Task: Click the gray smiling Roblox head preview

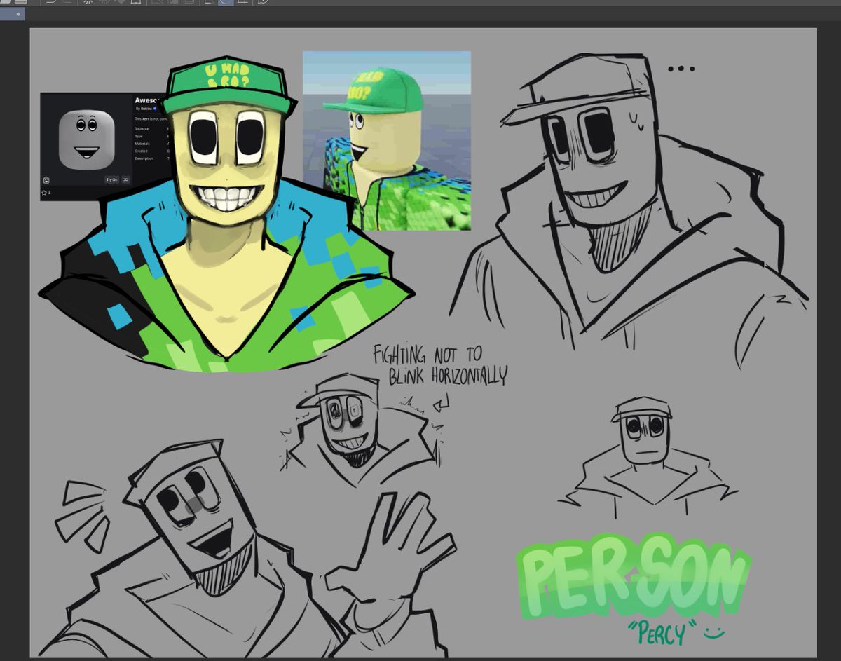Action: 86,139
